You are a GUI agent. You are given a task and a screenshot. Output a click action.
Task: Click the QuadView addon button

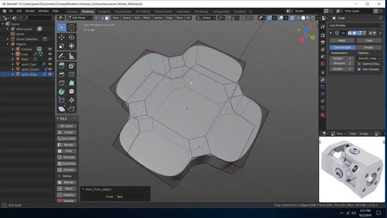click(67, 163)
